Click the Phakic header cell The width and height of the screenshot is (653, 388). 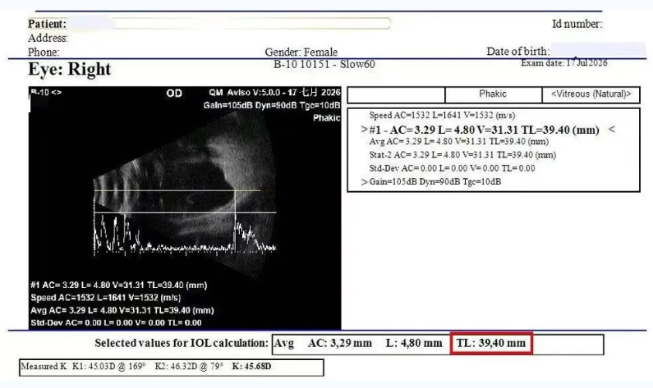(494, 95)
